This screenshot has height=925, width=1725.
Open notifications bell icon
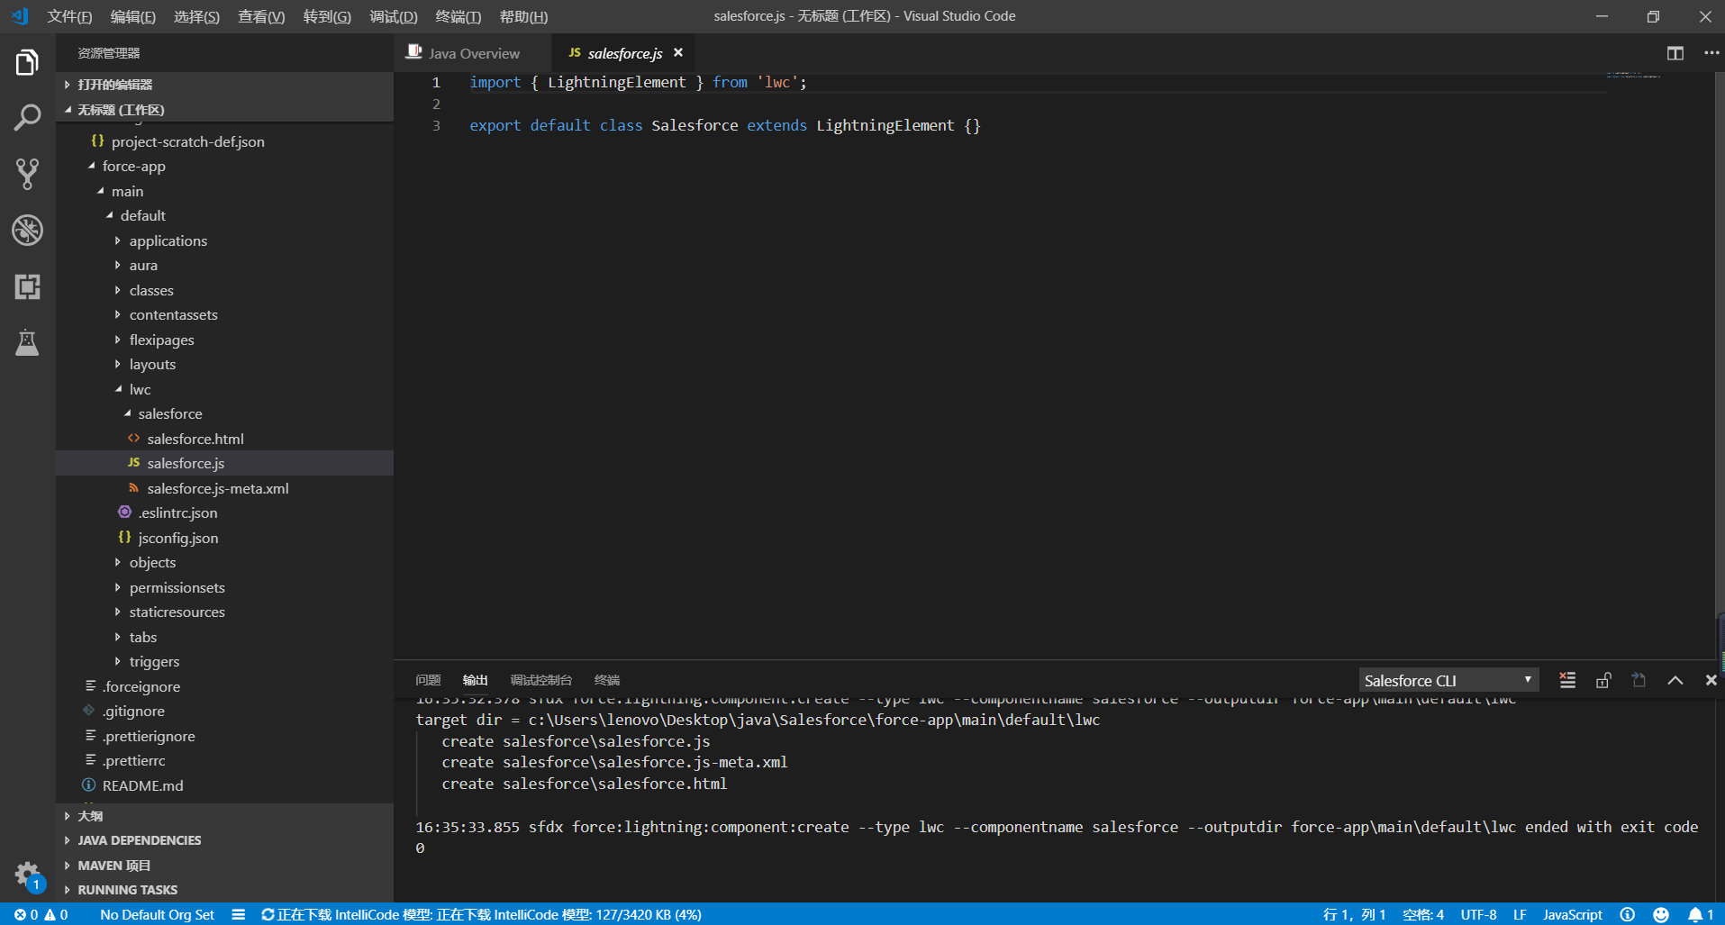[1700, 914]
